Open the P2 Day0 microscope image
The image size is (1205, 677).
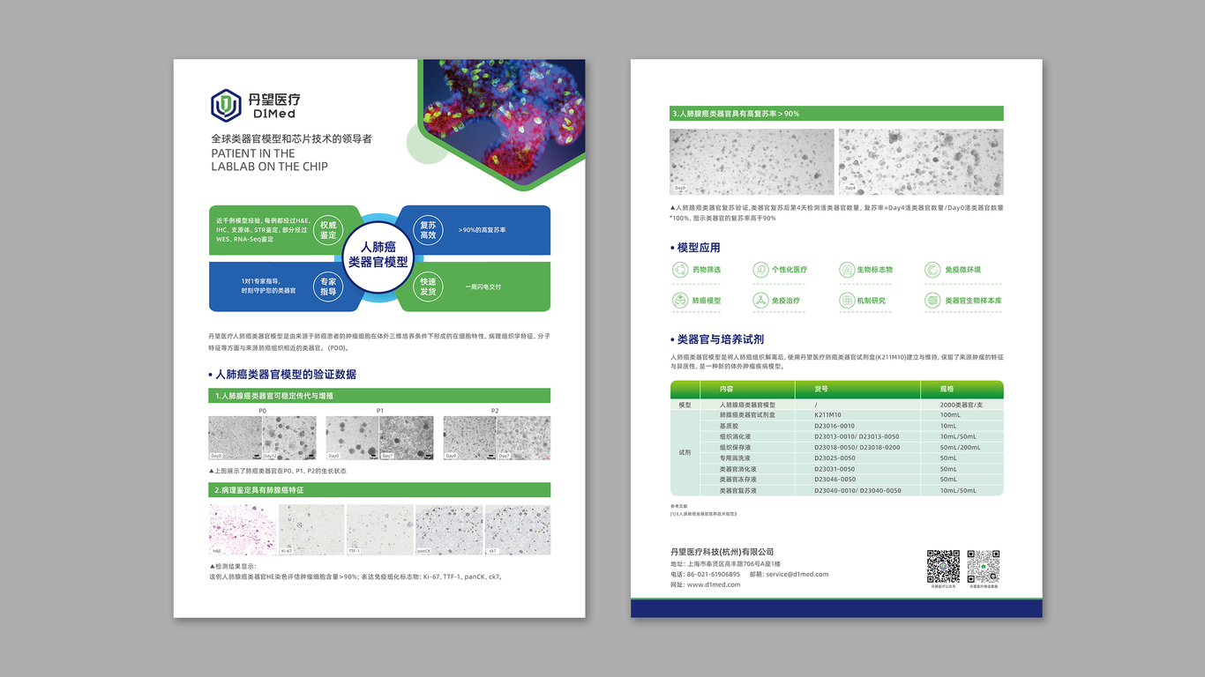[x=469, y=438]
